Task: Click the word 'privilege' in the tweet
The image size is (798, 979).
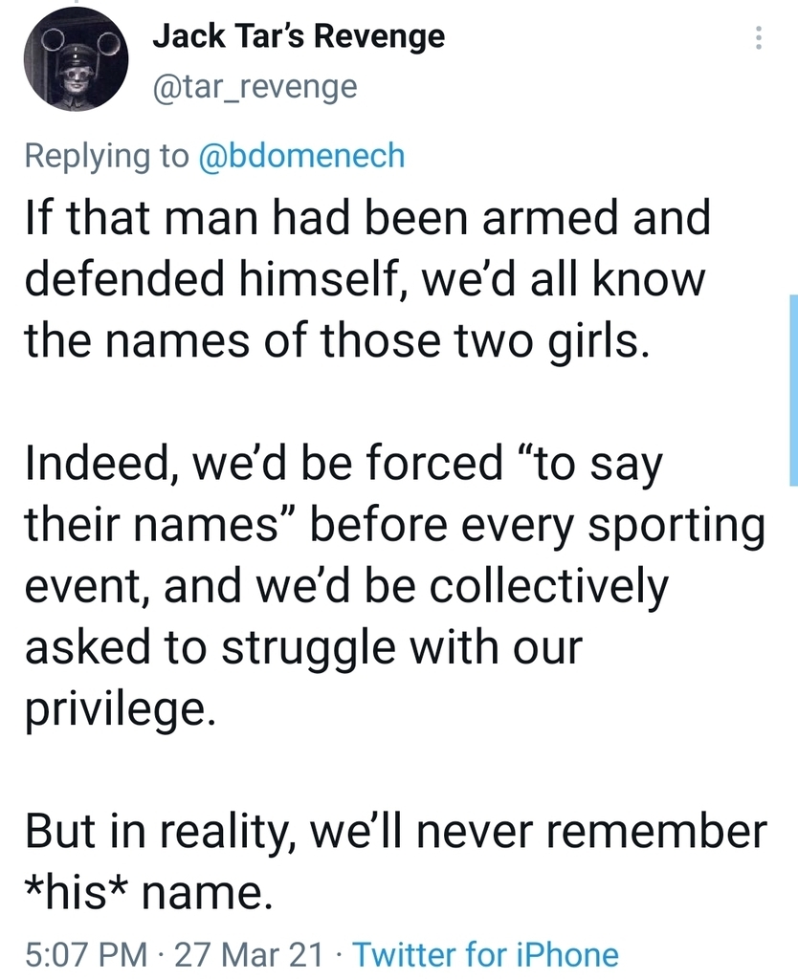Action: [113, 711]
